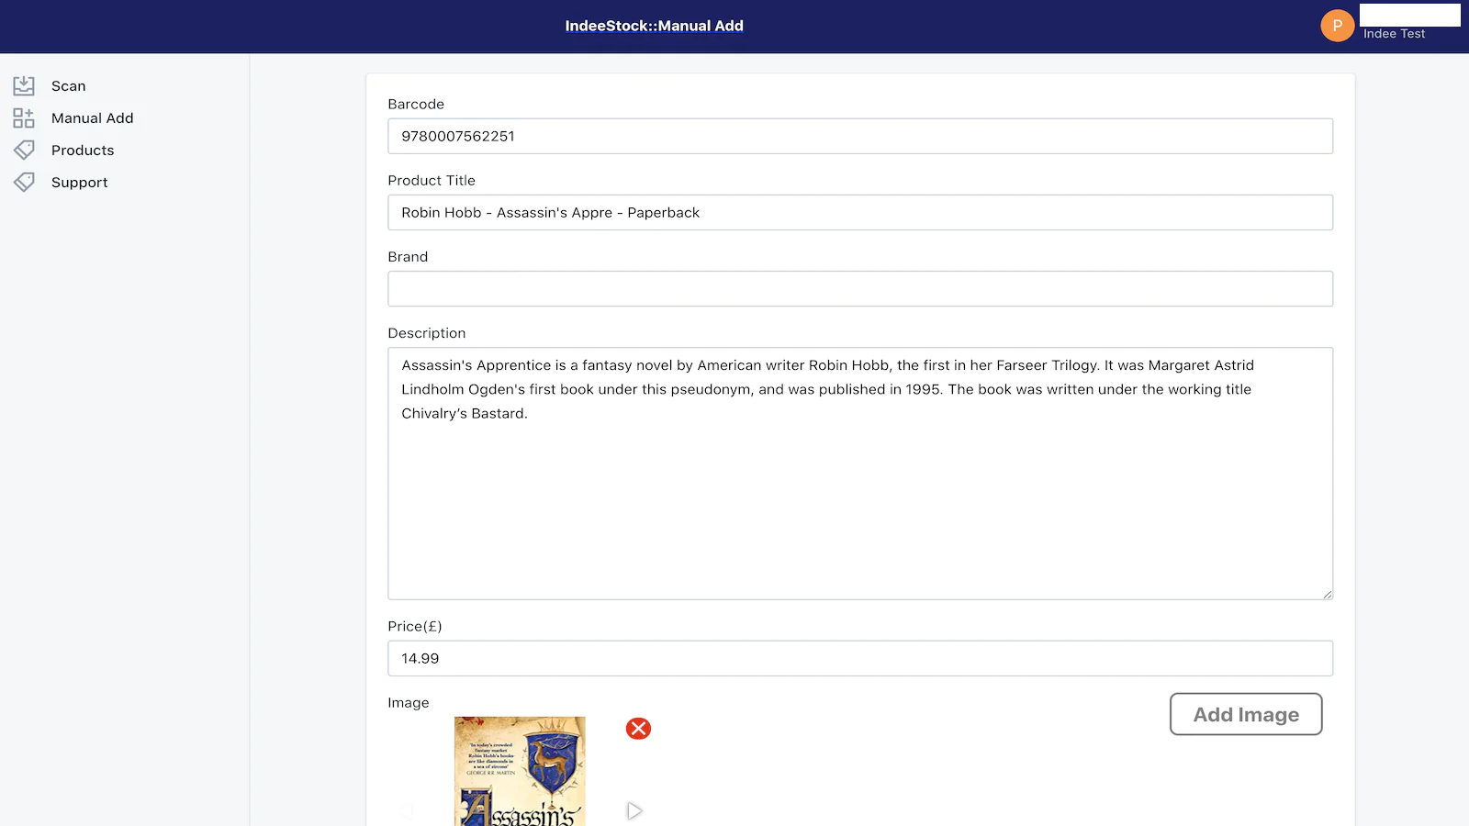Viewport: 1469px width, 826px height.
Task: Click the Barcode label text
Action: [x=416, y=105]
